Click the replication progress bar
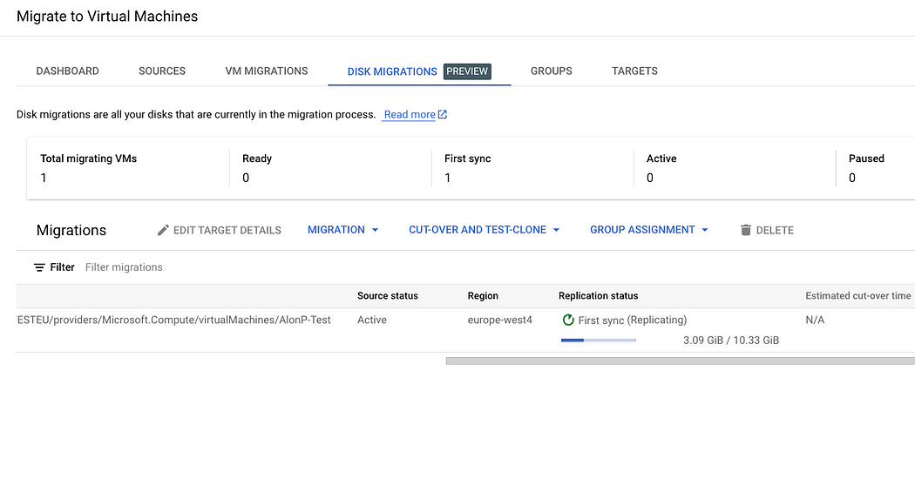This screenshot has width=915, height=479. [x=598, y=341]
